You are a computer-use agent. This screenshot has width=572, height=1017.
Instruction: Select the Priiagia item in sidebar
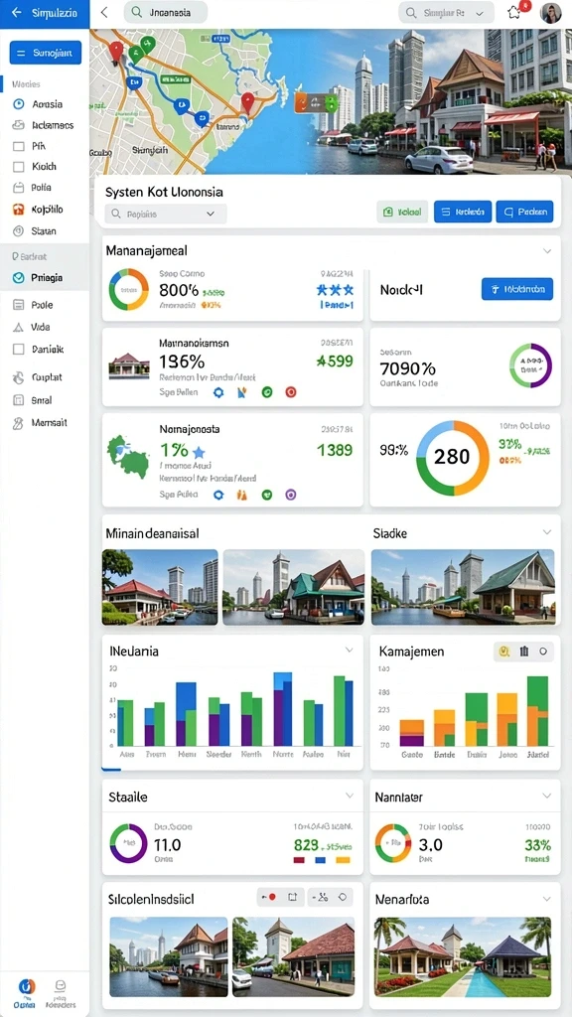(45, 278)
